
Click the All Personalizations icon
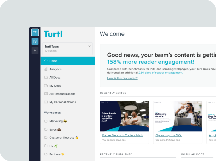[x=46, y=94]
